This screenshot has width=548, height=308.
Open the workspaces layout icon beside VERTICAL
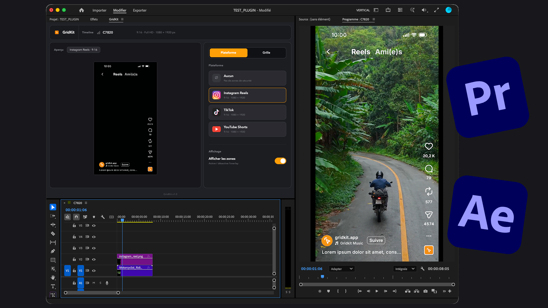coord(376,10)
